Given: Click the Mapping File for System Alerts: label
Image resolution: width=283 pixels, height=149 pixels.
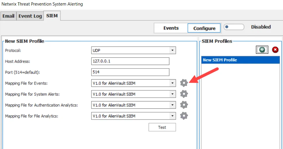Looking at the screenshot, I should [x=32, y=94].
